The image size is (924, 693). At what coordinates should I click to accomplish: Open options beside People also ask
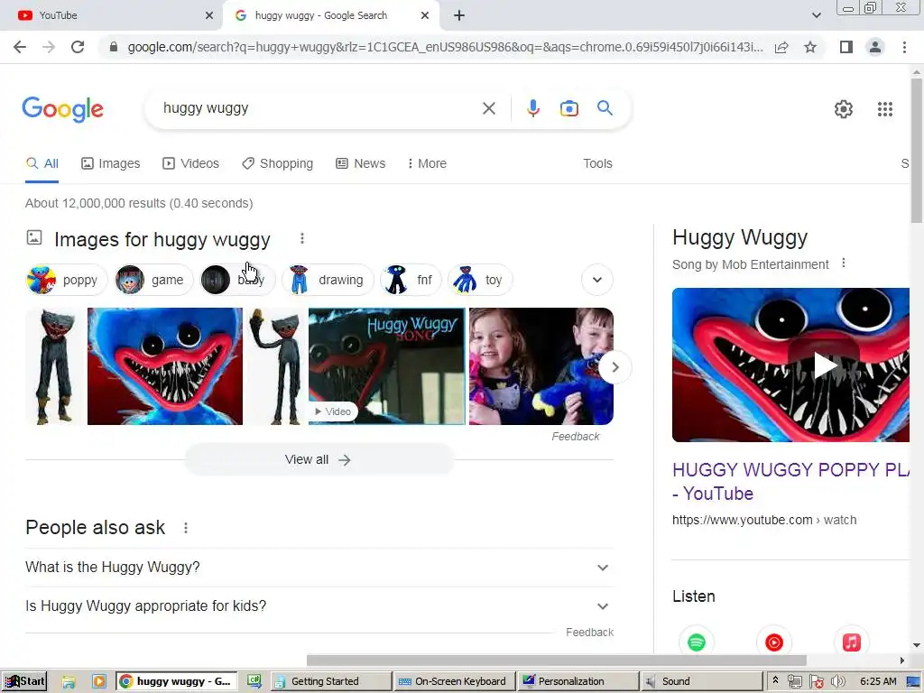(x=186, y=527)
